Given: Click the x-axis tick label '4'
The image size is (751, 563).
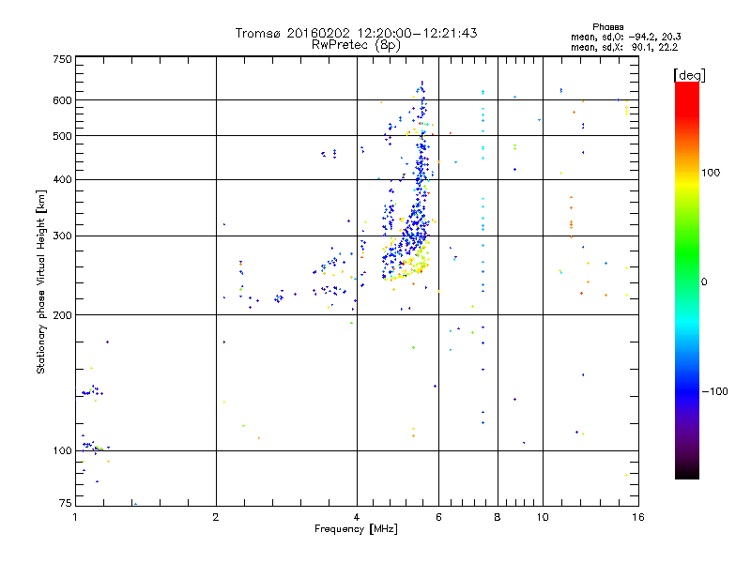Looking at the screenshot, I should [x=357, y=517].
